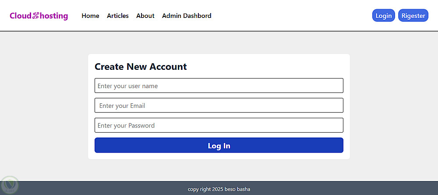
Task: Click the word "Cloud" in the logo
Action: click(x=21, y=16)
